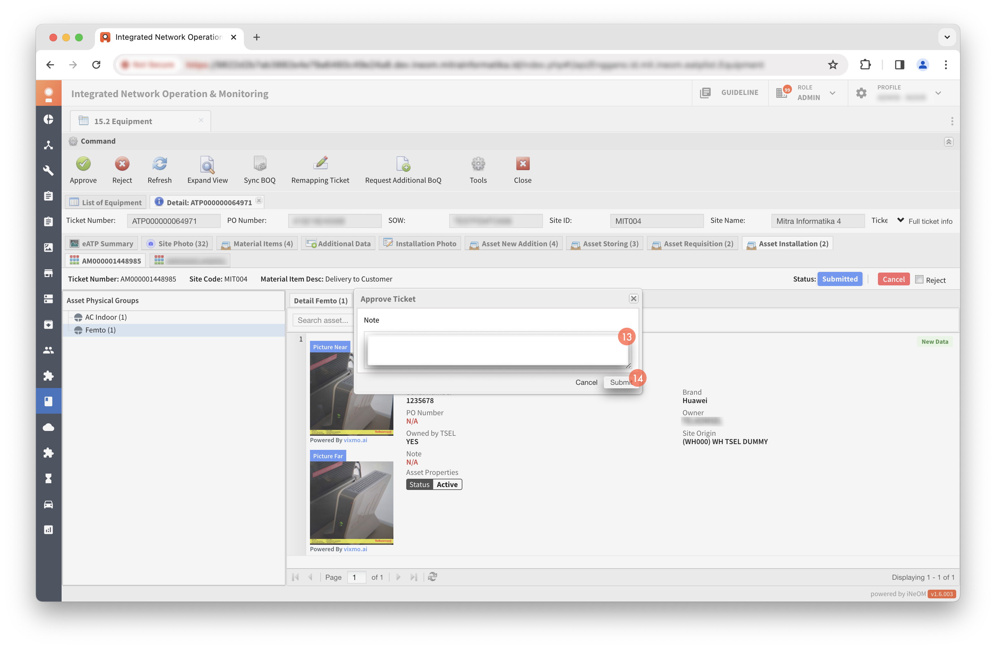Reload the browser page
The height and width of the screenshot is (649, 996).
coord(96,64)
